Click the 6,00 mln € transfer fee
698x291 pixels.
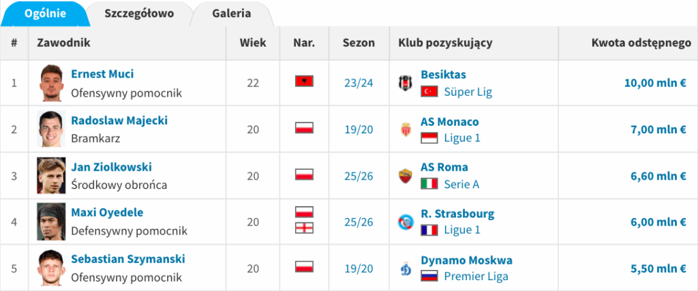coord(659,222)
